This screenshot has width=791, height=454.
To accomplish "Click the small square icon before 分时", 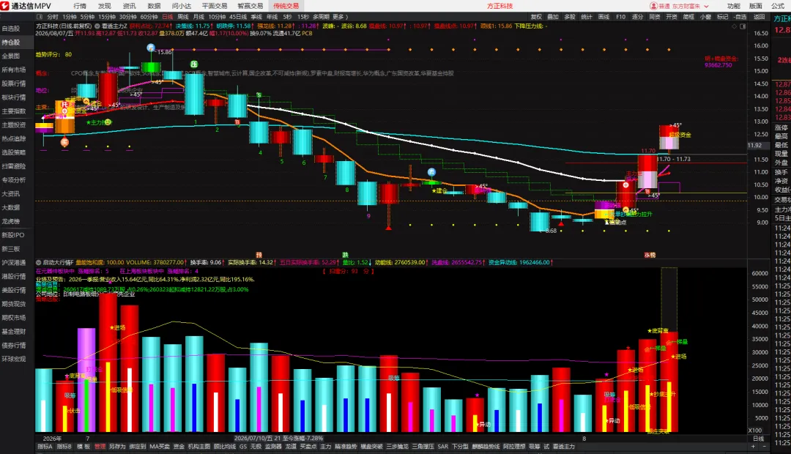I will (x=40, y=17).
